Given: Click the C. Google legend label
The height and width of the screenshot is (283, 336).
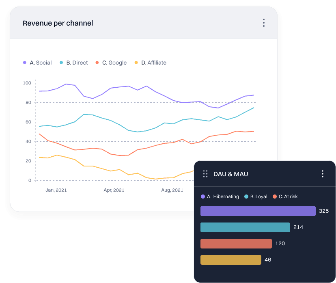Looking at the screenshot, I should pos(114,63).
